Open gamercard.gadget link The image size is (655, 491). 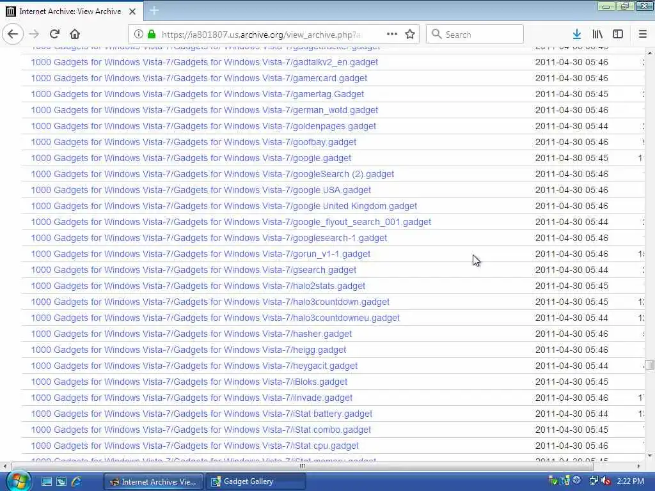[x=199, y=78]
